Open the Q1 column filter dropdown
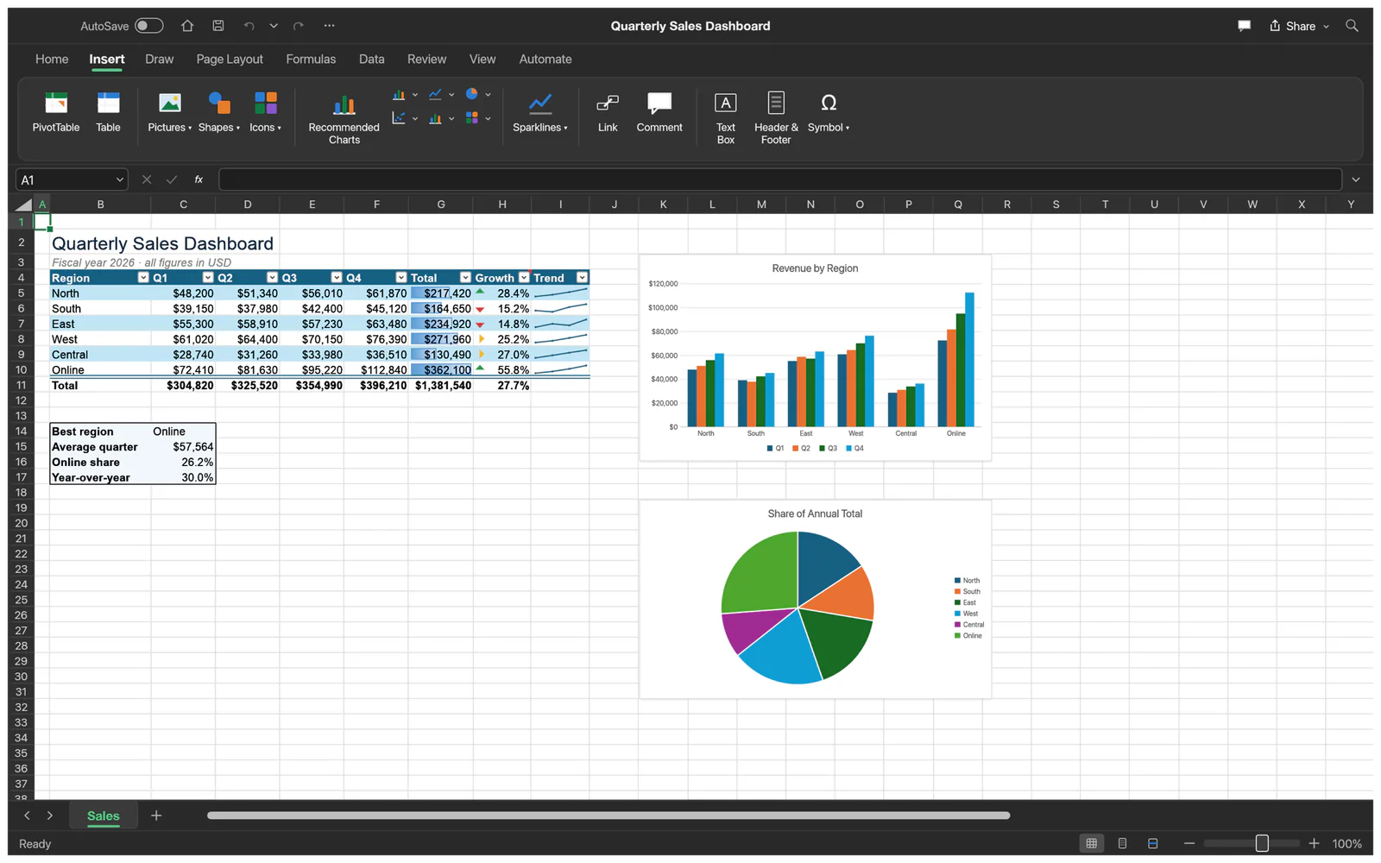 (x=208, y=278)
